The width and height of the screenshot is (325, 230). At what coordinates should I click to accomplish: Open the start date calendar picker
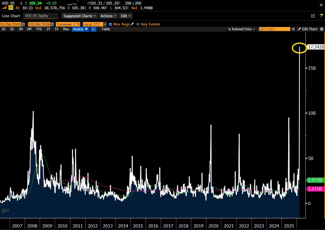23,24
